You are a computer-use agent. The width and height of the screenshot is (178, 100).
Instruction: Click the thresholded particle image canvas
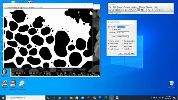48,38
